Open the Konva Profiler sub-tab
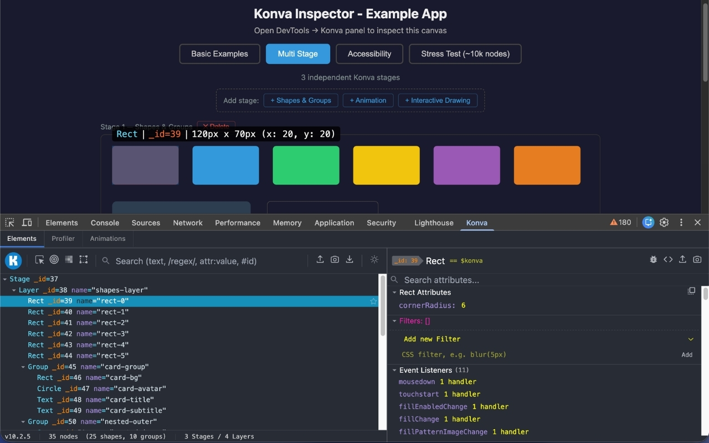The width and height of the screenshot is (709, 443). (63, 239)
